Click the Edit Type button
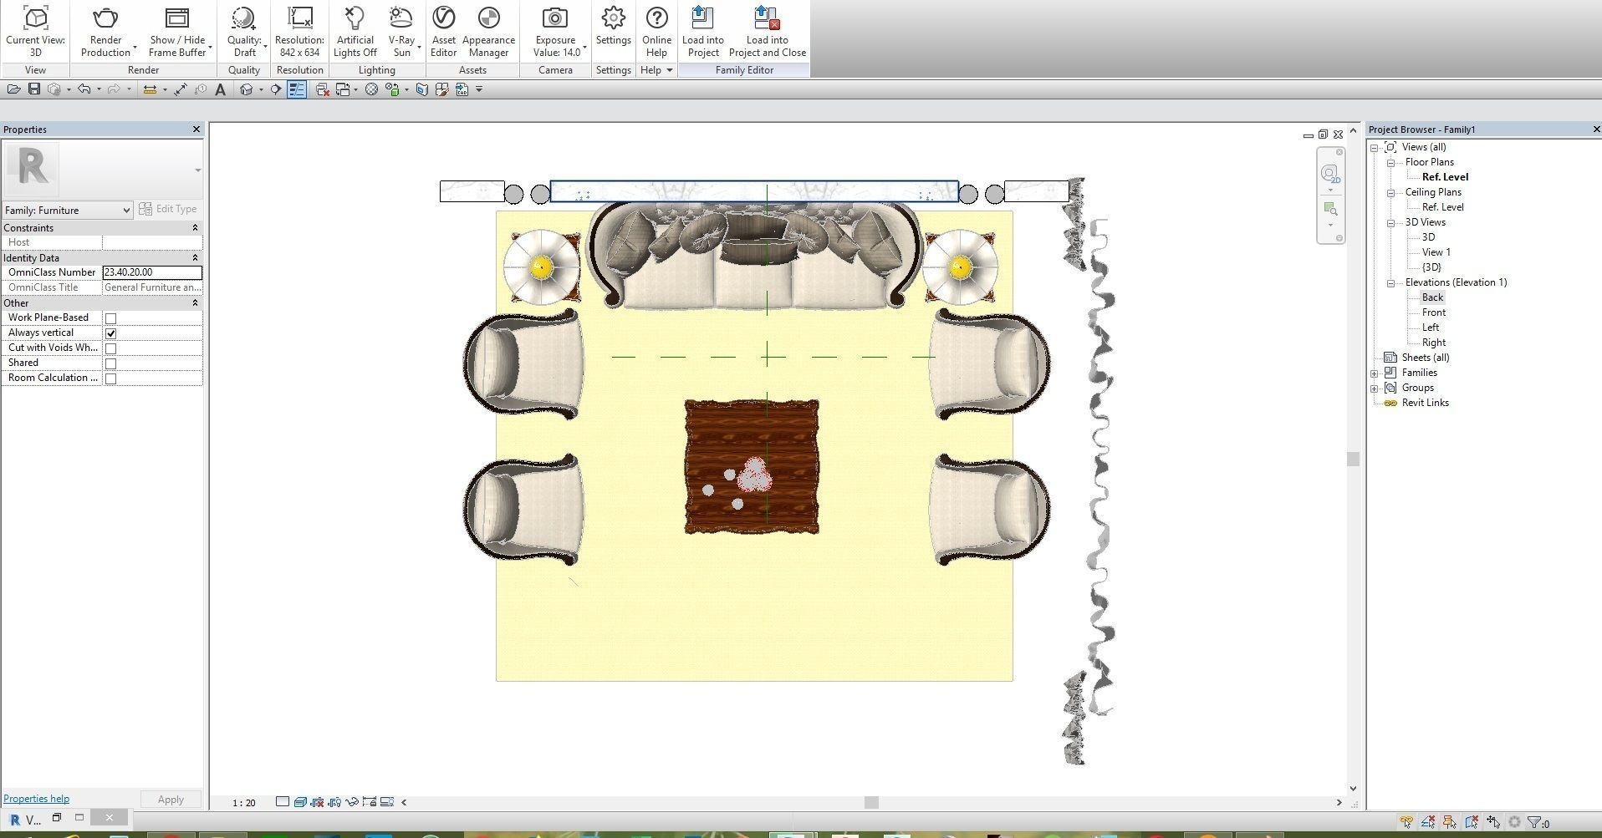The width and height of the screenshot is (1602, 838). click(168, 210)
